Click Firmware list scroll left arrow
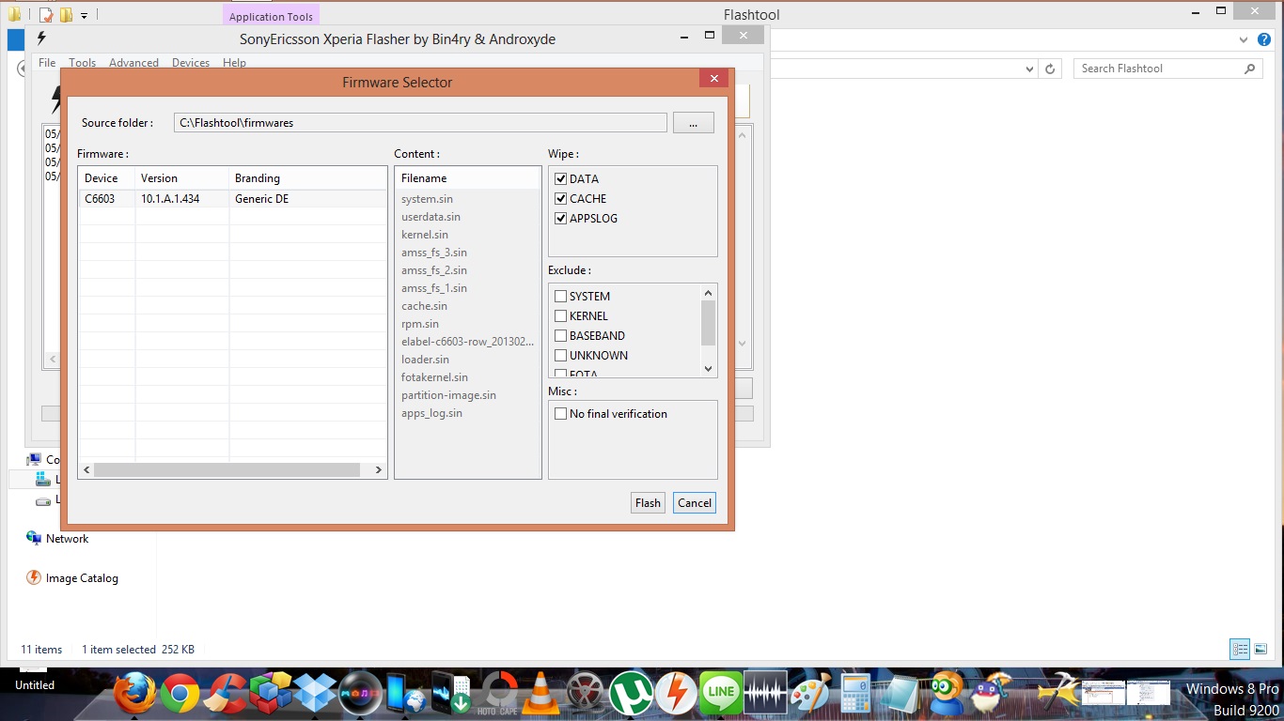 [x=86, y=469]
